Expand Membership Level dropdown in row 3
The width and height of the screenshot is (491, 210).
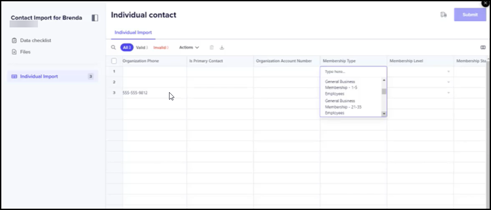(448, 93)
